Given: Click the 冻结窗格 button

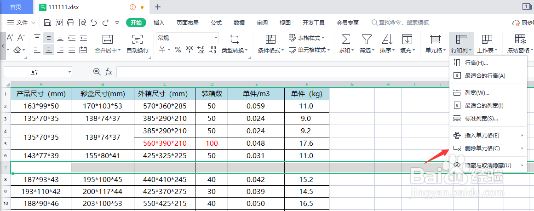Looking at the screenshot, I should [x=520, y=44].
